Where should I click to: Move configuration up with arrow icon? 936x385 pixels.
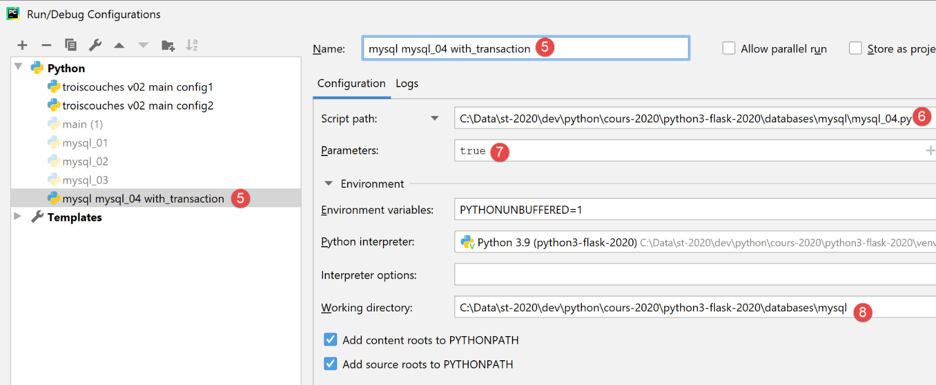(x=119, y=45)
